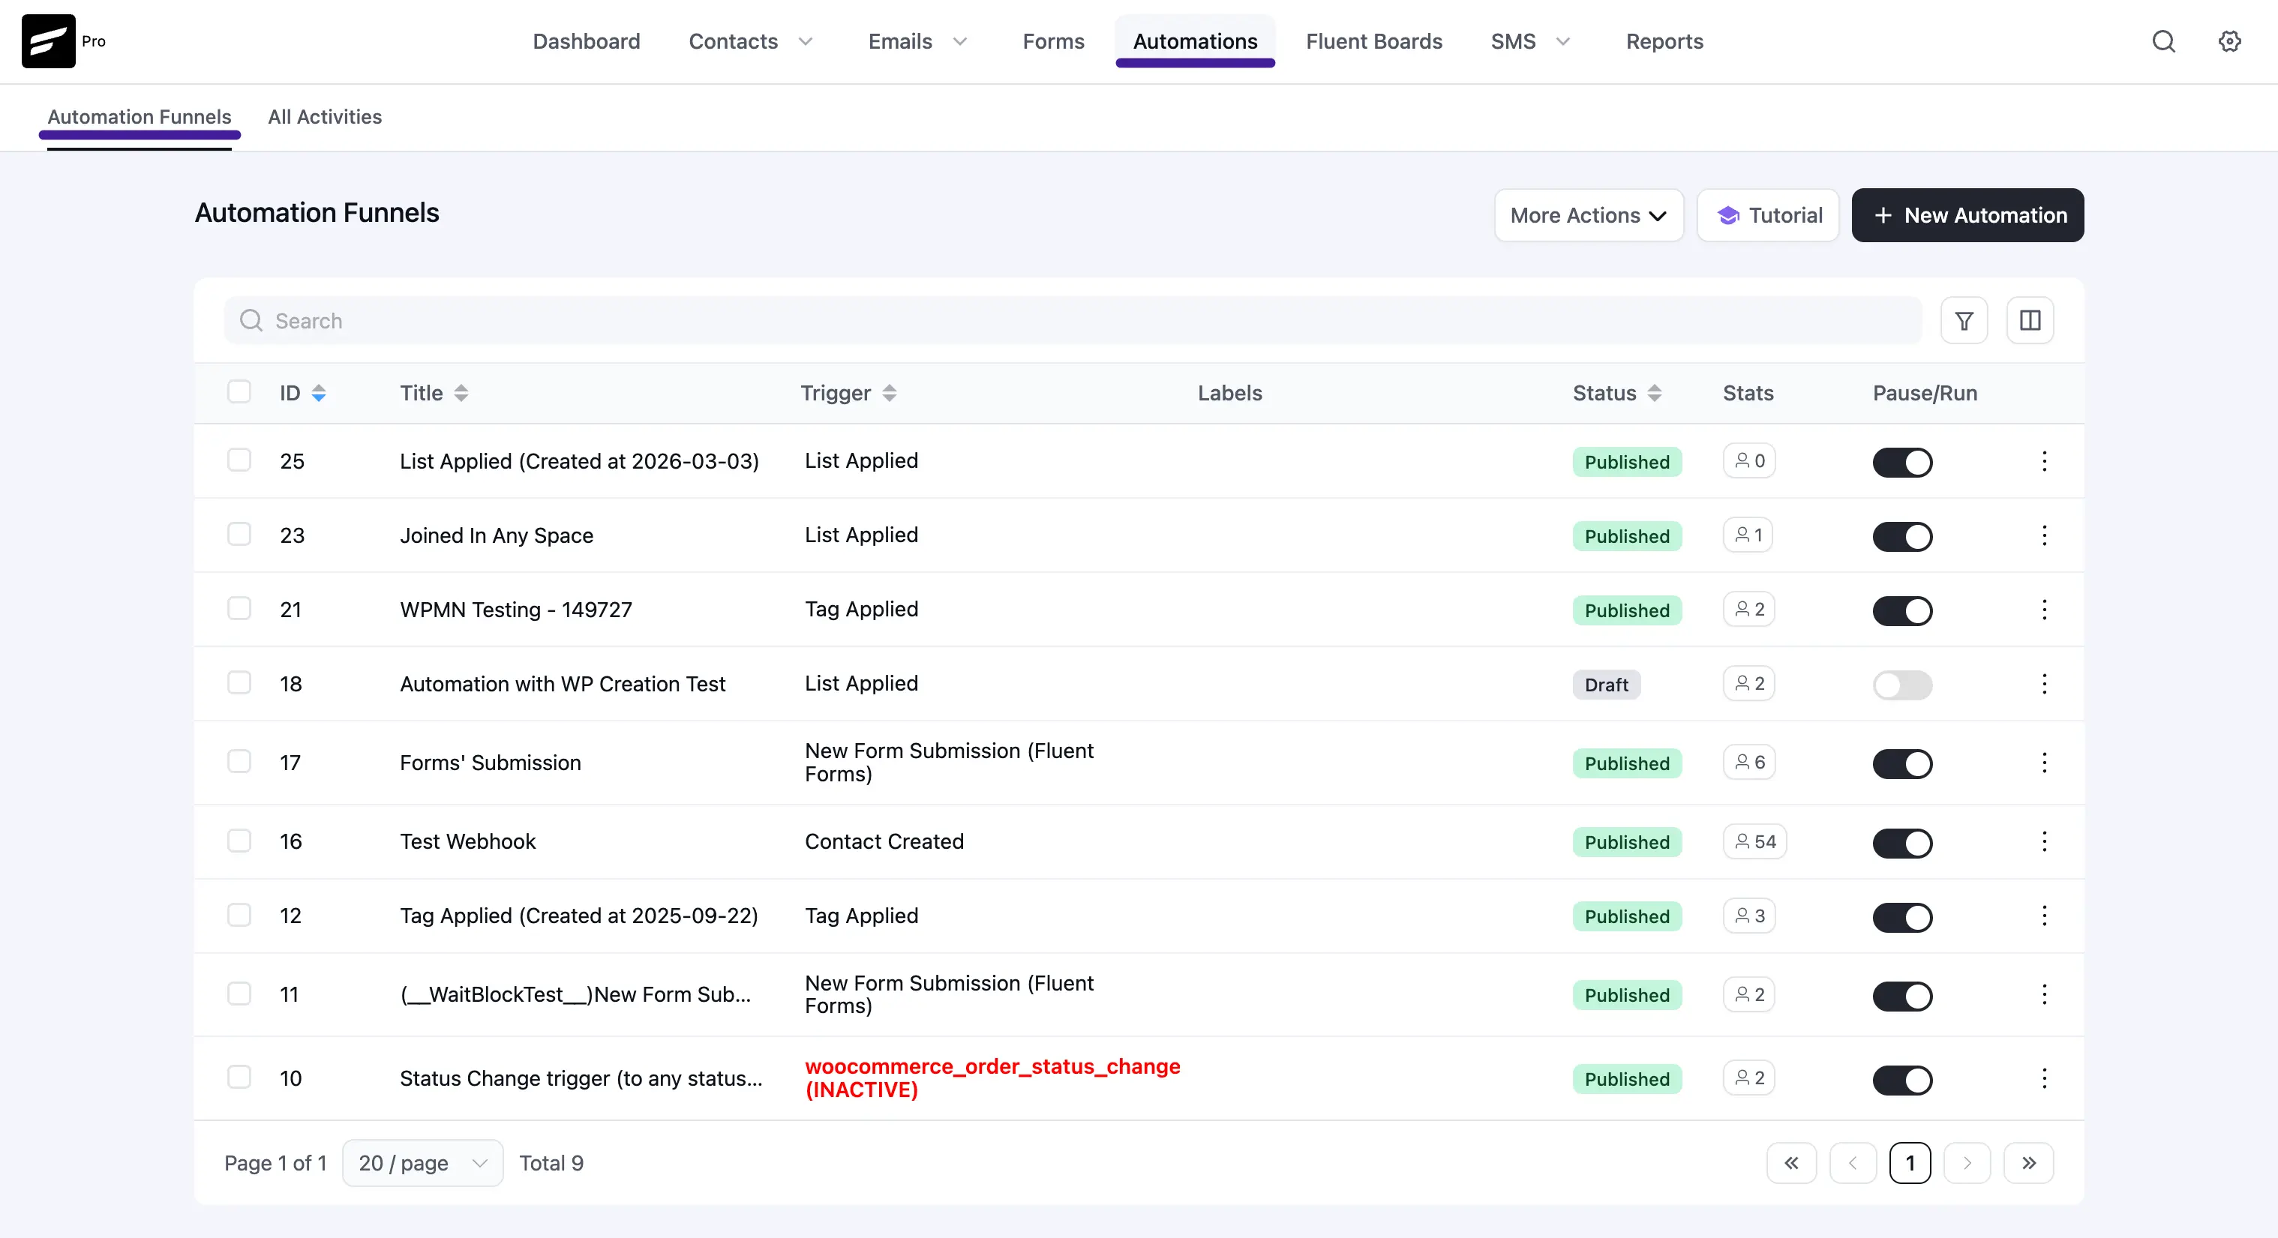This screenshot has height=1238, width=2278.
Task: Click the Automations nav item
Action: (x=1195, y=41)
